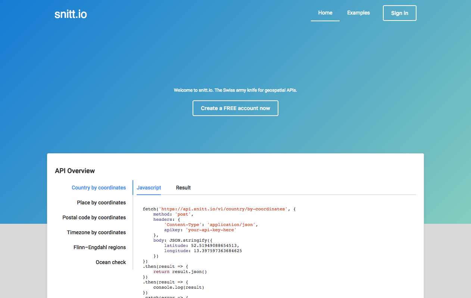Image resolution: width=471 pixels, height=298 pixels.
Task: Click the welcome tagline text
Action: tap(235, 90)
